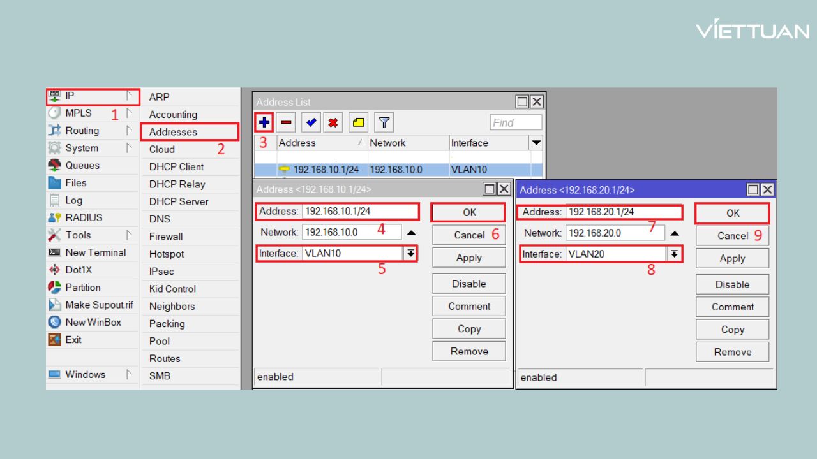This screenshot has width=817, height=459.
Task: Collapse Network field arrow in 192.168.20.1 dialog
Action: coord(675,233)
